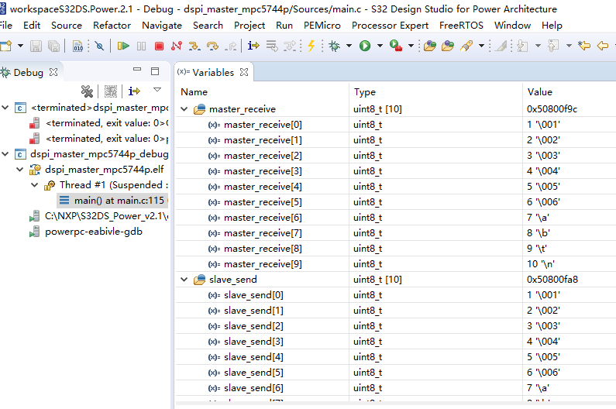Viewport: 616px width, 409px height.
Task: Collapse the Thread #1 node
Action: coord(35,184)
